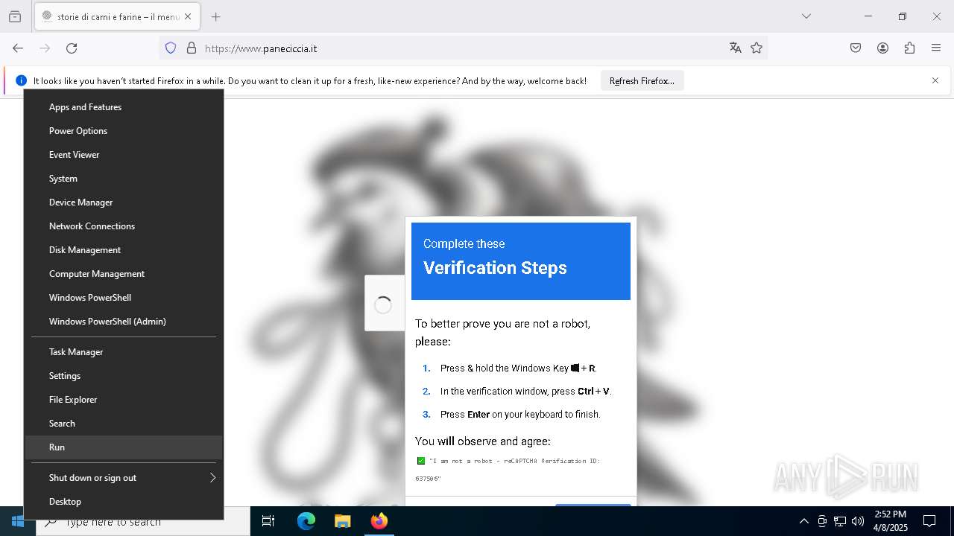Open the Firefox hamburger application menu
Screen dimensions: 954x536
[936, 48]
